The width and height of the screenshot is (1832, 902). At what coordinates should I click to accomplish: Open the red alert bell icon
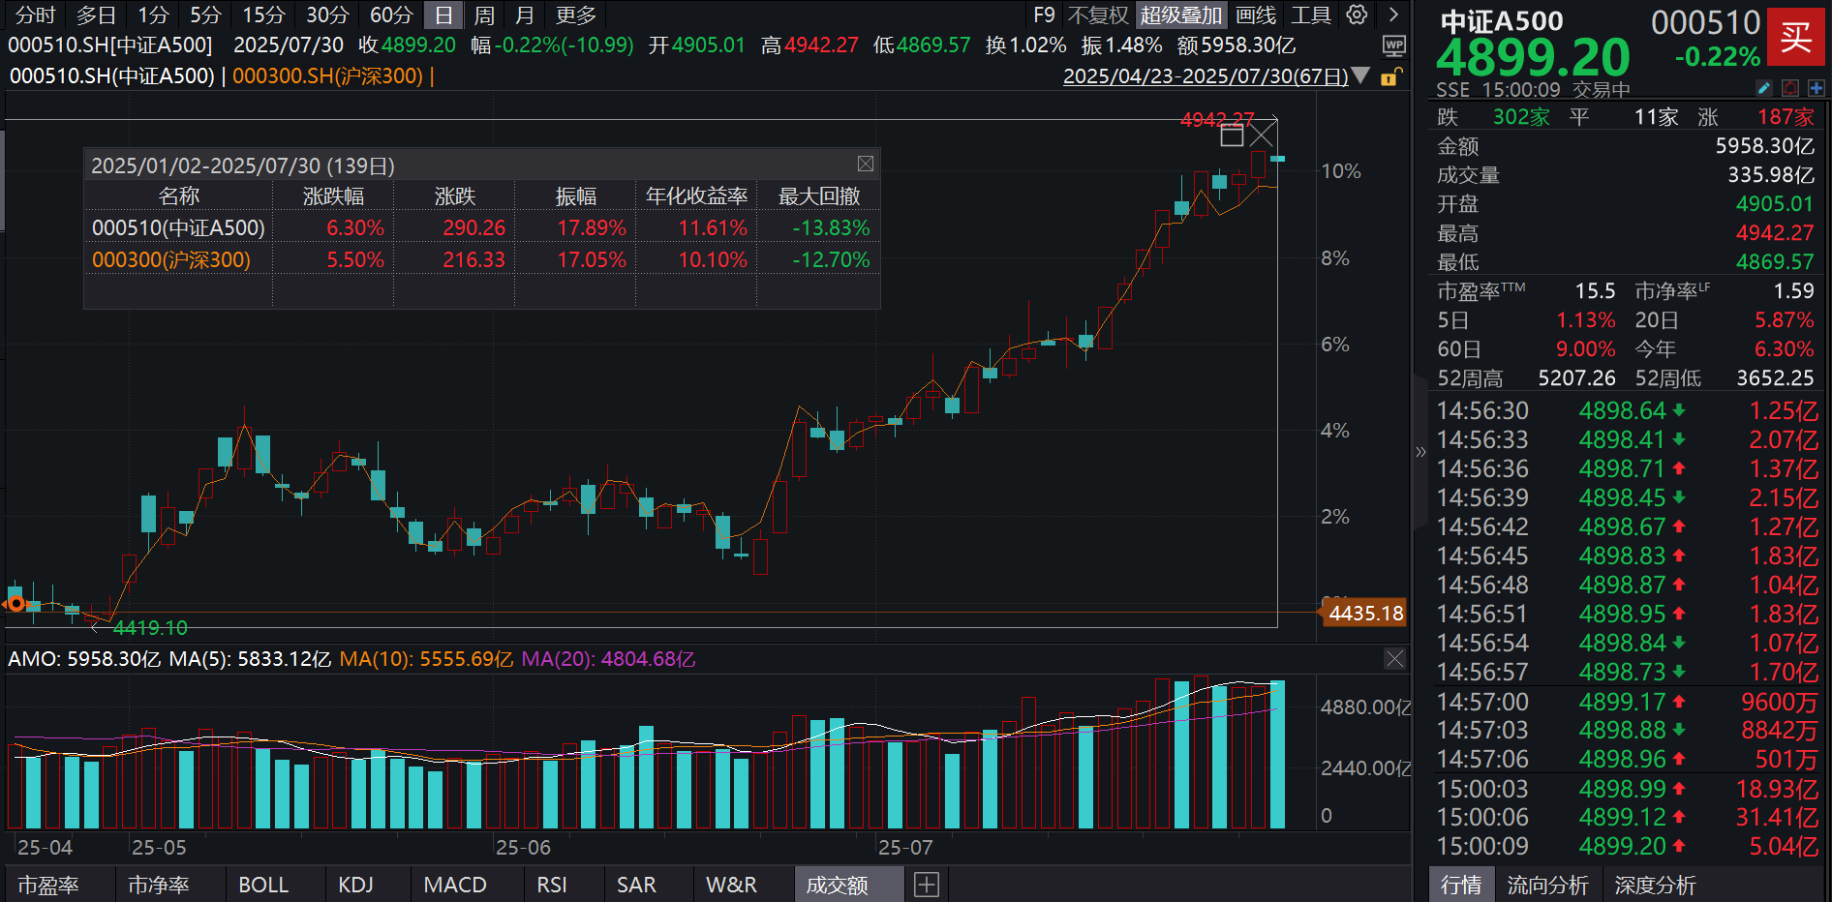1790,88
